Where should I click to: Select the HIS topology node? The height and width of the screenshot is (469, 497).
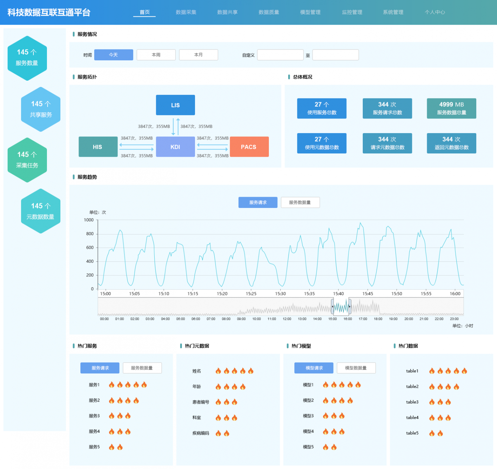coord(98,147)
